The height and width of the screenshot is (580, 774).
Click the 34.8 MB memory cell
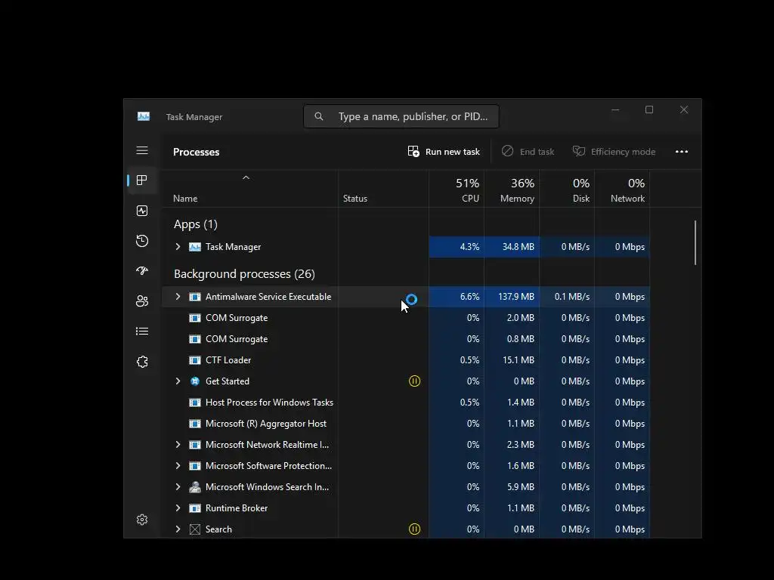512,247
